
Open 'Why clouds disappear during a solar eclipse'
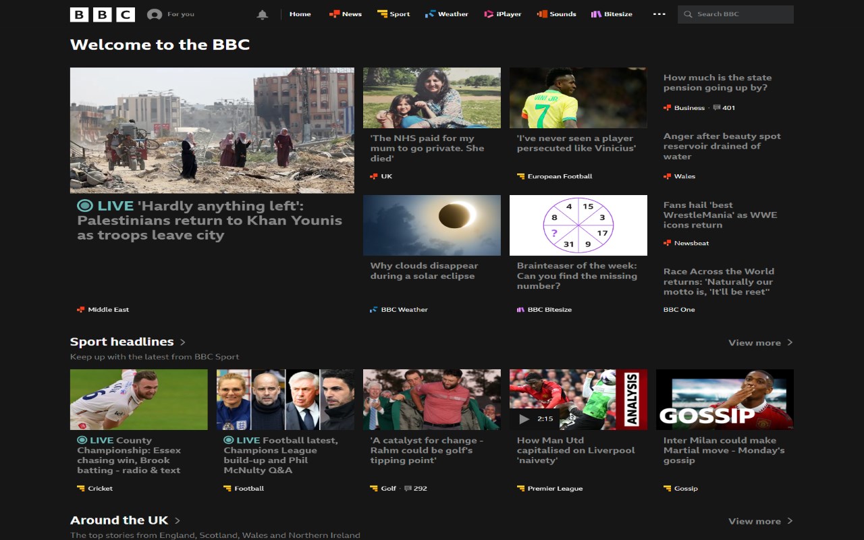(424, 271)
